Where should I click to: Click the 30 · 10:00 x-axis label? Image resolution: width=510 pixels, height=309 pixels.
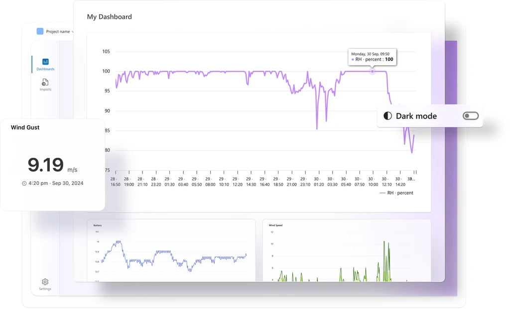[x=373, y=182]
